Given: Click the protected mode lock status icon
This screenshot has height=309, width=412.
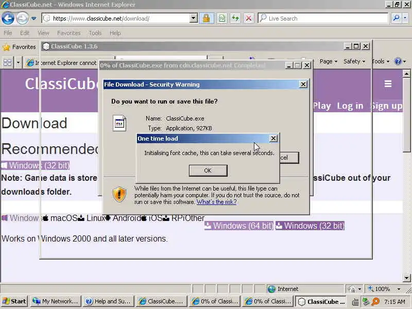Looking at the screenshot, I should (352, 289).
